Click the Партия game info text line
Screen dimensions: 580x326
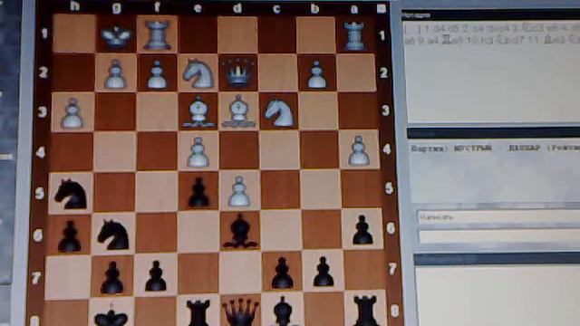[x=495, y=149]
